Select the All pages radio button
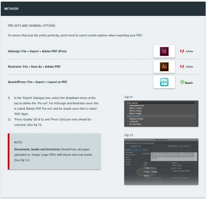The image size is (207, 201). [x=144, y=165]
